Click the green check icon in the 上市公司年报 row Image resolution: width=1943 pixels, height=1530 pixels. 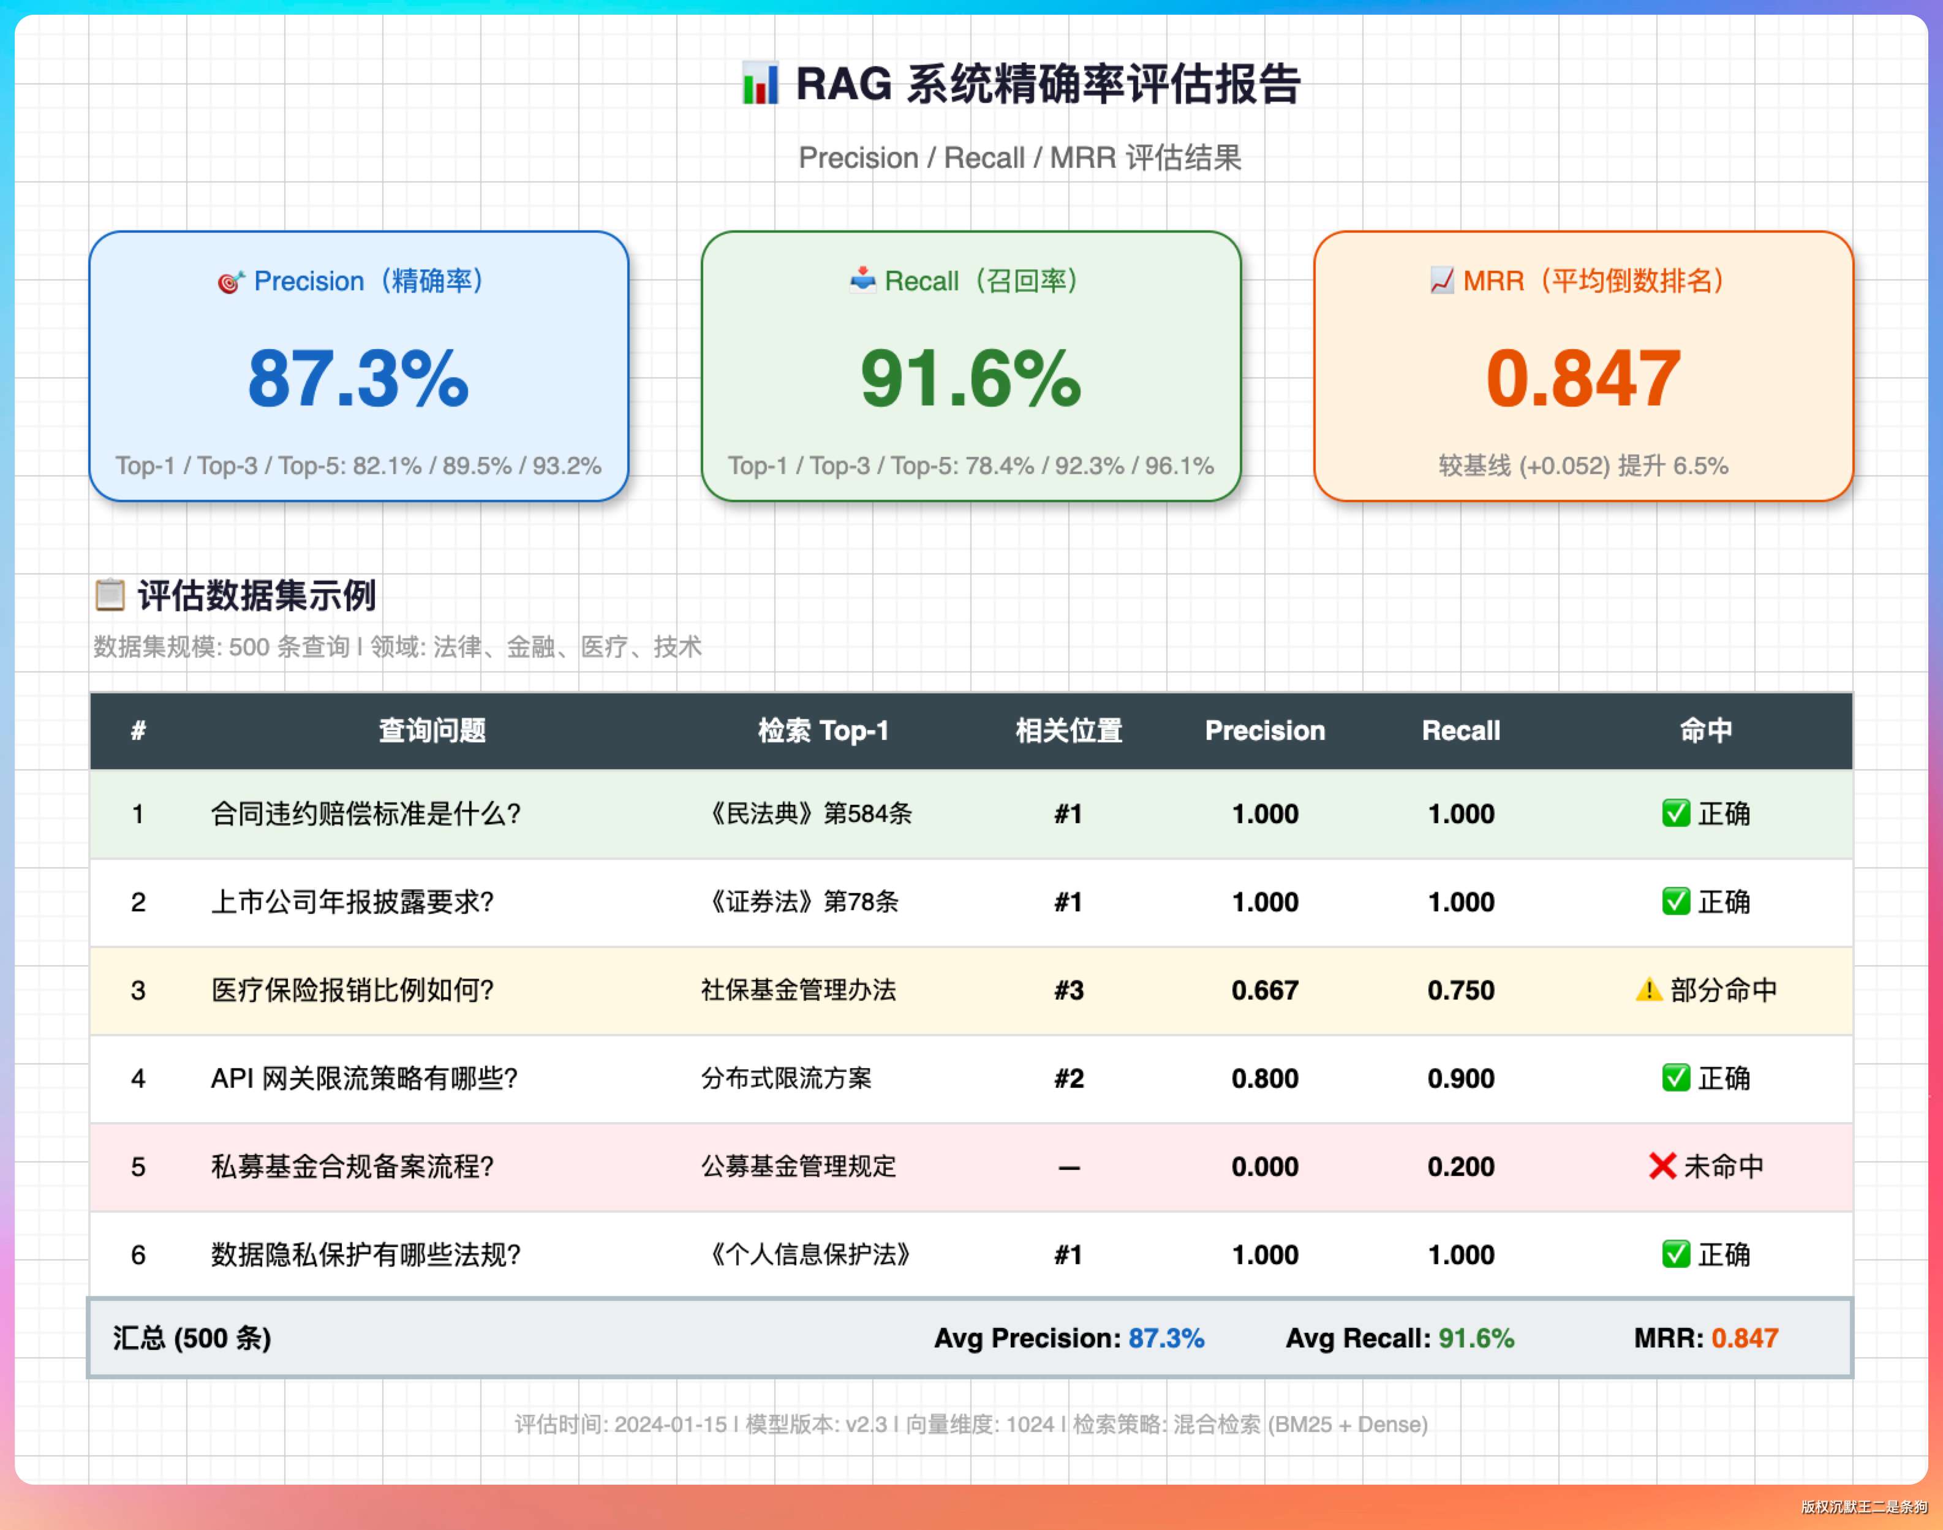1676,901
